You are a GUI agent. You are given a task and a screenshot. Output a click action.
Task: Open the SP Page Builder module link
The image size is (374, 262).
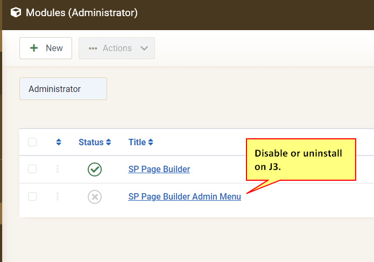(x=159, y=169)
